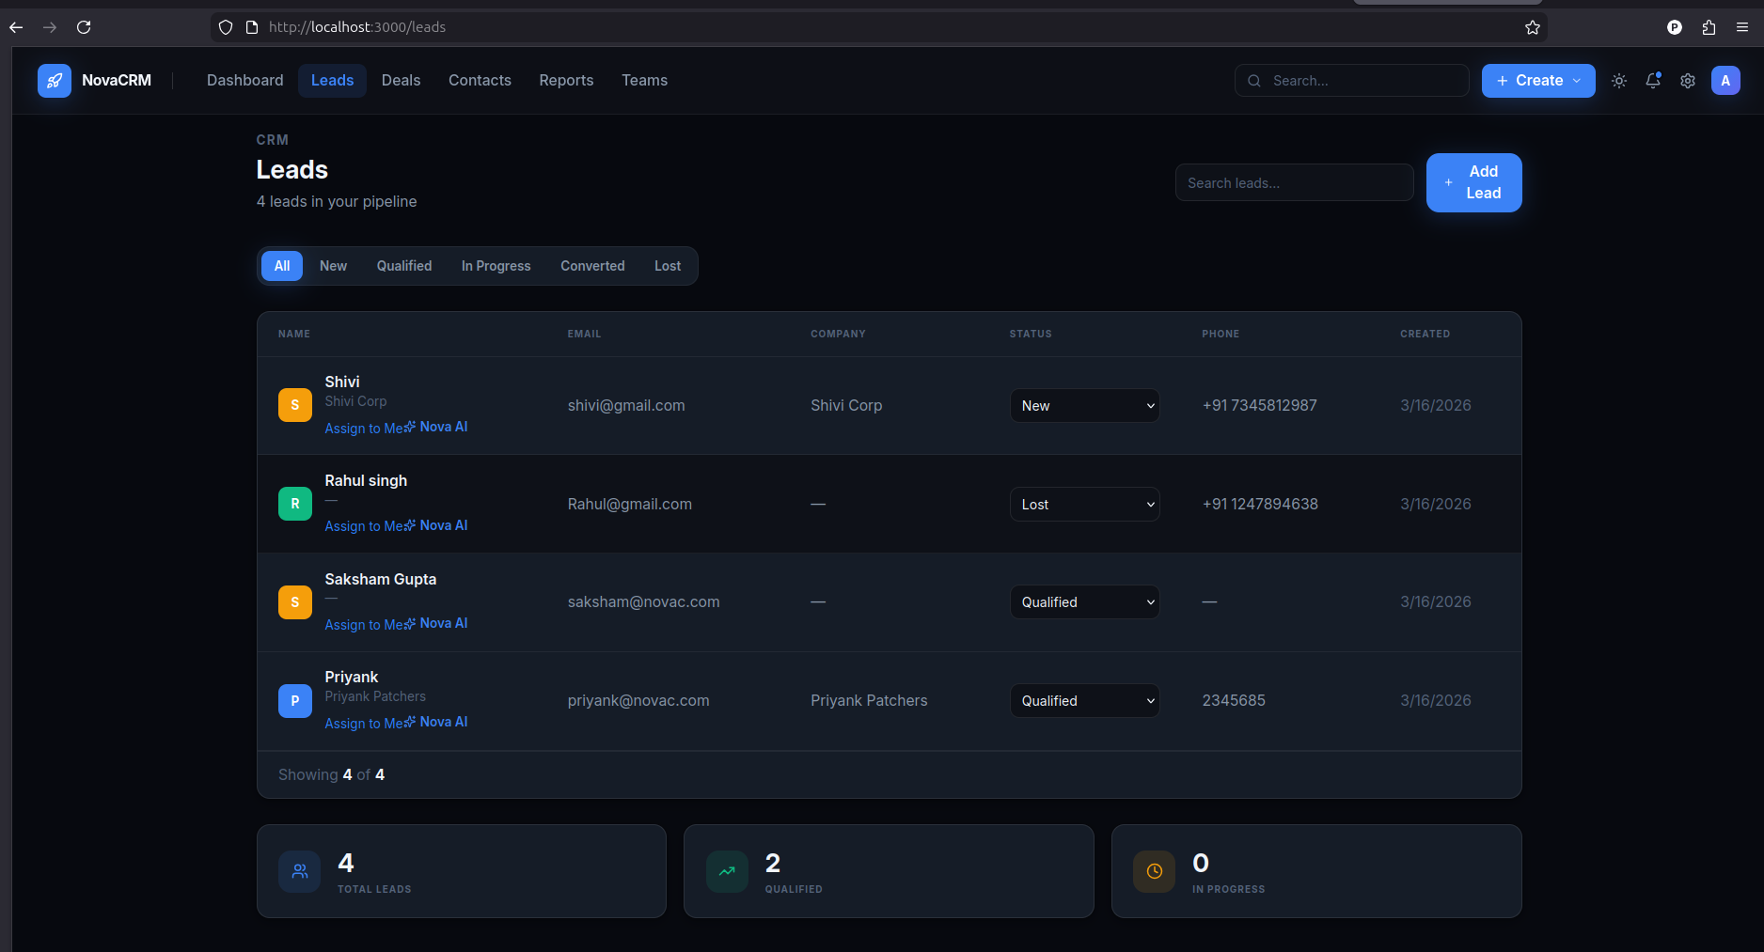Screen dimensions: 1764x952
Task: Bookmark this page with the star icon
Action: 1533,27
